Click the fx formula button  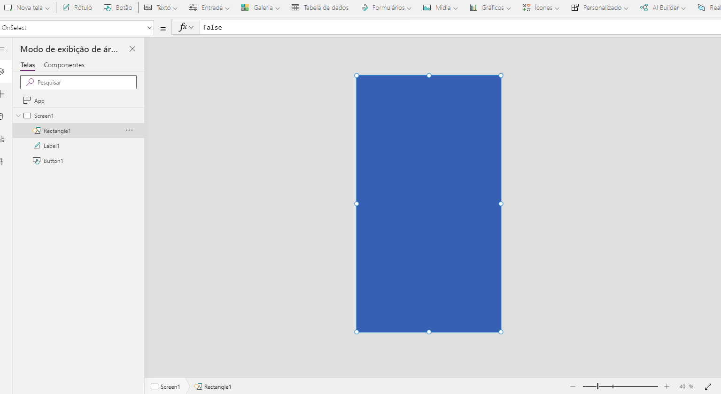pos(186,27)
